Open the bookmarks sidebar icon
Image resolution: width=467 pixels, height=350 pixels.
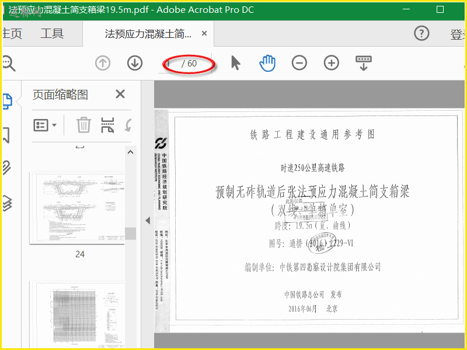[6, 135]
